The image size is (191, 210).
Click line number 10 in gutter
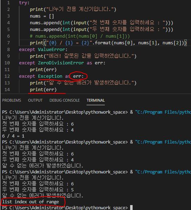pos(7,63)
